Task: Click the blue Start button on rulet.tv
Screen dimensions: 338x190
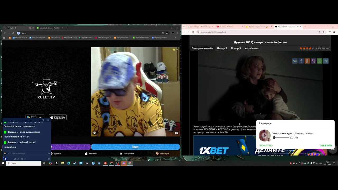Action: 135,147
